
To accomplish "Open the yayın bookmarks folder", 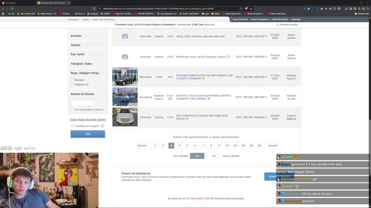I will [x=205, y=14].
